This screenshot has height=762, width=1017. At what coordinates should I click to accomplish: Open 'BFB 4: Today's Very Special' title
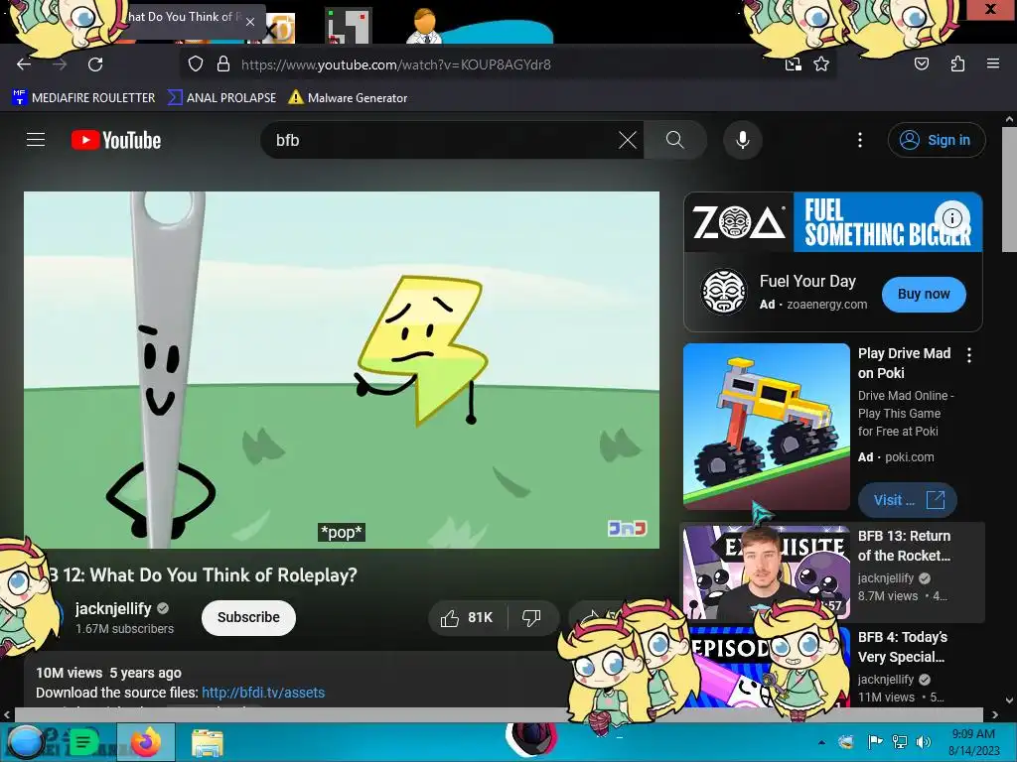coord(903,647)
